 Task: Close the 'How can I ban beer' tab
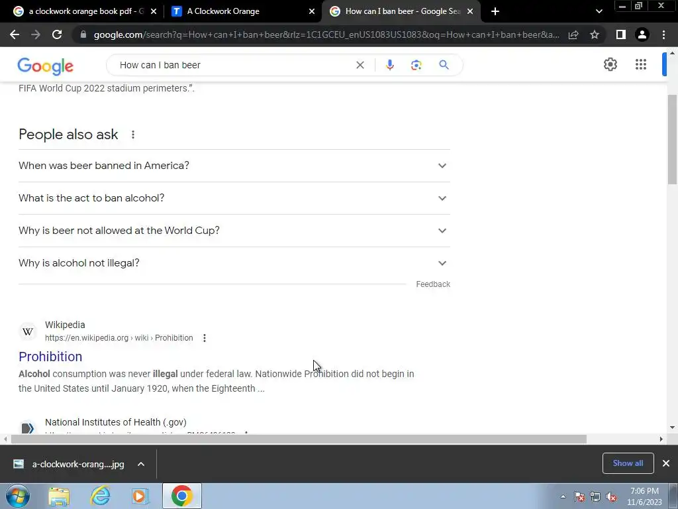coord(470,11)
